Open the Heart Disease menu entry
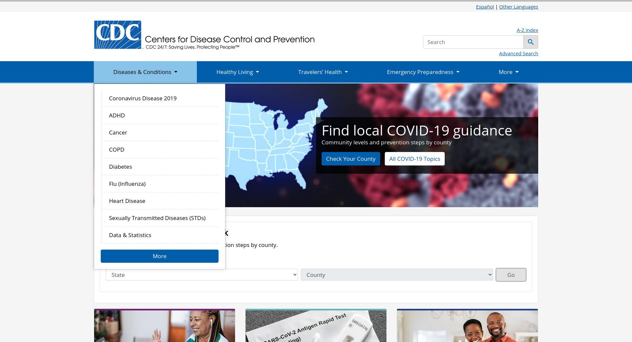Image resolution: width=632 pixels, height=342 pixels. tap(127, 201)
